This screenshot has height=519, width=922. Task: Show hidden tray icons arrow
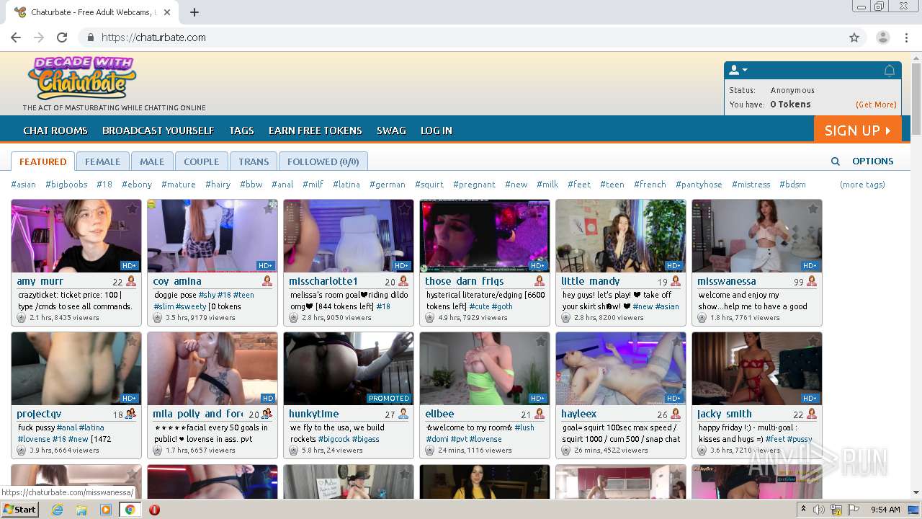[x=804, y=510]
